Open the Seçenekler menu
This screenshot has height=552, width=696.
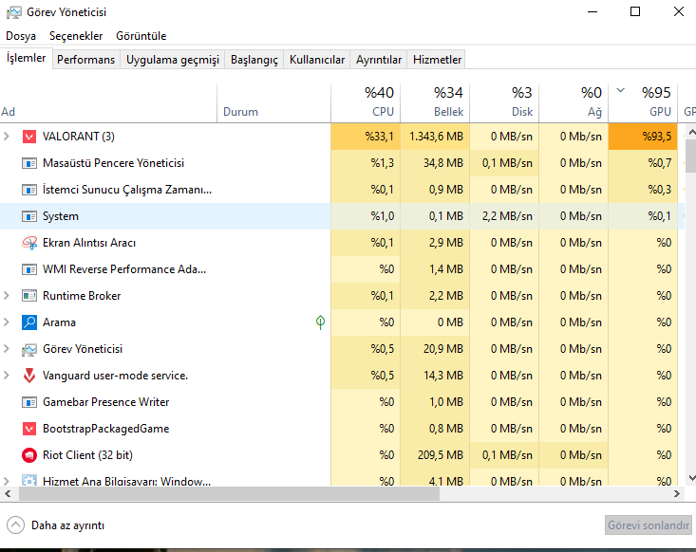[x=76, y=36]
